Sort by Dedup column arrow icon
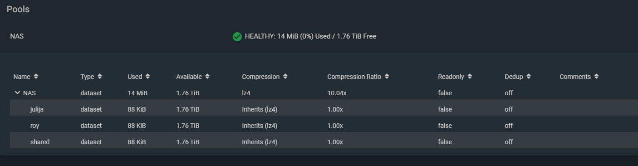The image size is (638, 166). [x=529, y=77]
